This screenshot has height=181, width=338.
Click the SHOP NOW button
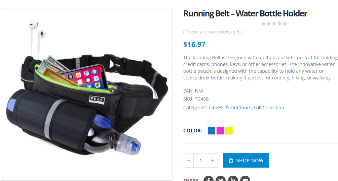246,161
